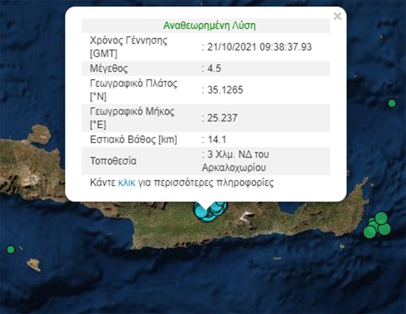This screenshot has height=314, width=406.
Task: Click the rightmost green circle in the eastern cluster
Action: 384,229
